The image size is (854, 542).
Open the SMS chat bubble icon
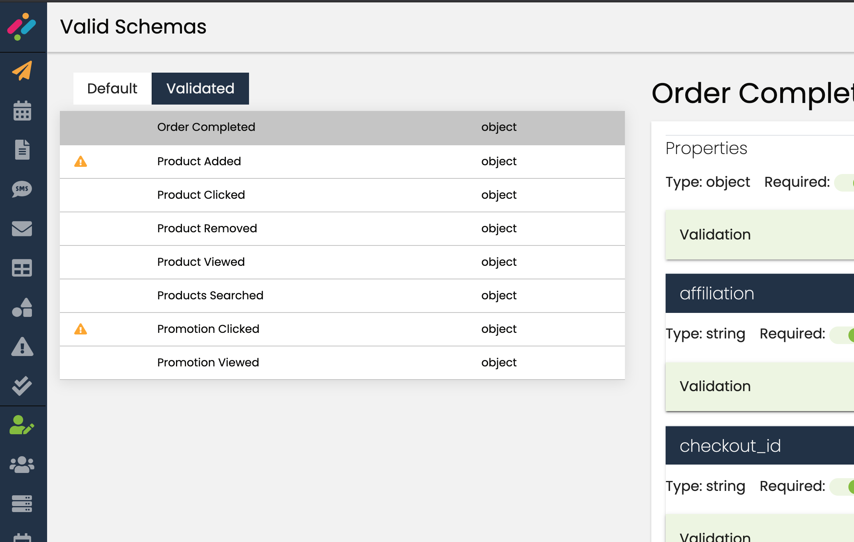point(22,189)
